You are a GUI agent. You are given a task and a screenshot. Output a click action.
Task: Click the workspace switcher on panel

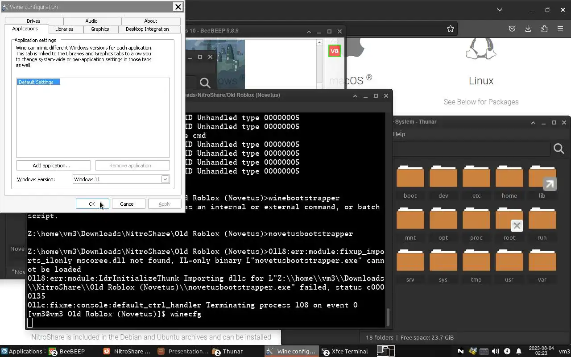point(386,351)
